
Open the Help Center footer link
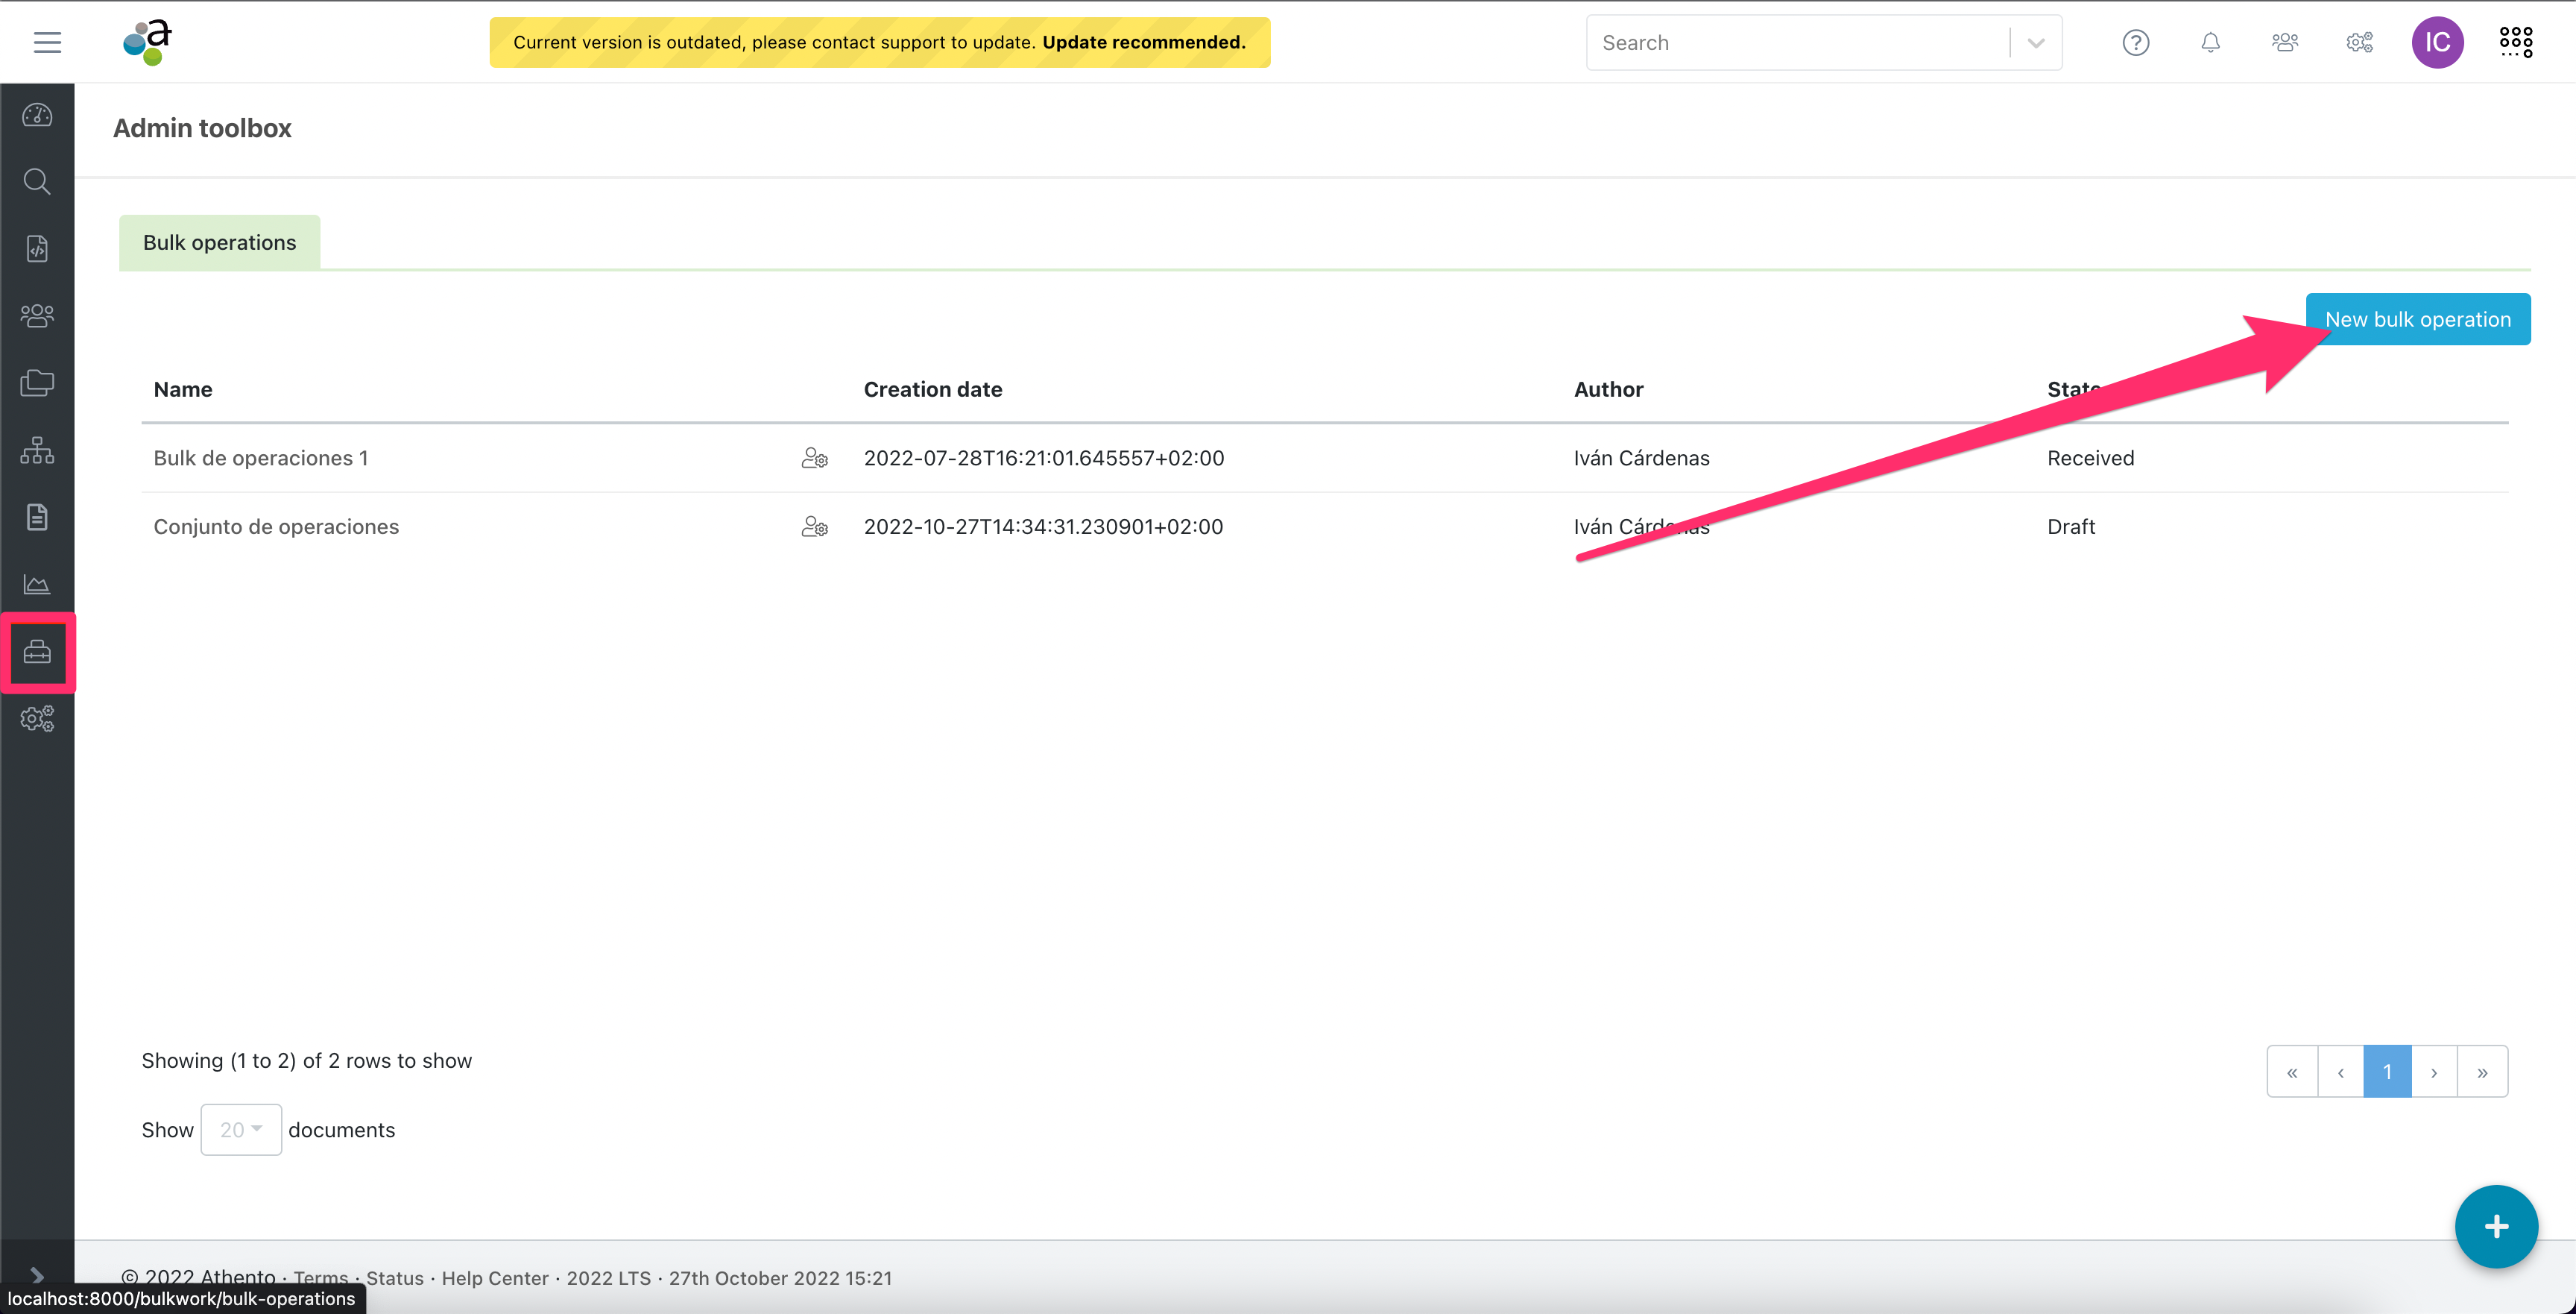495,1278
